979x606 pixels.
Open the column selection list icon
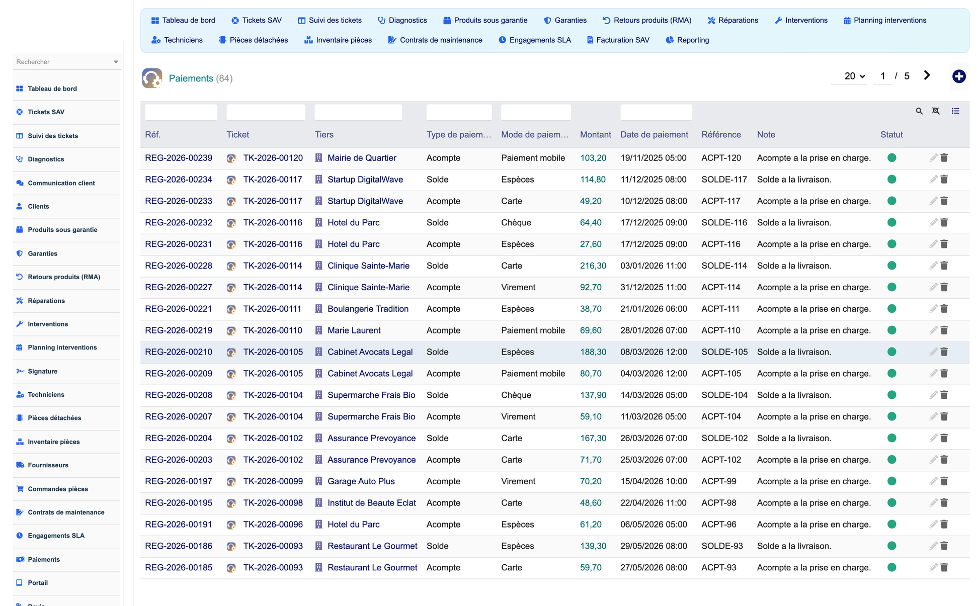click(x=955, y=111)
